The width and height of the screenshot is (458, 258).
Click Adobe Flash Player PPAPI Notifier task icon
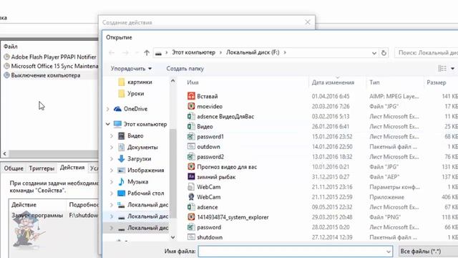point(6,57)
